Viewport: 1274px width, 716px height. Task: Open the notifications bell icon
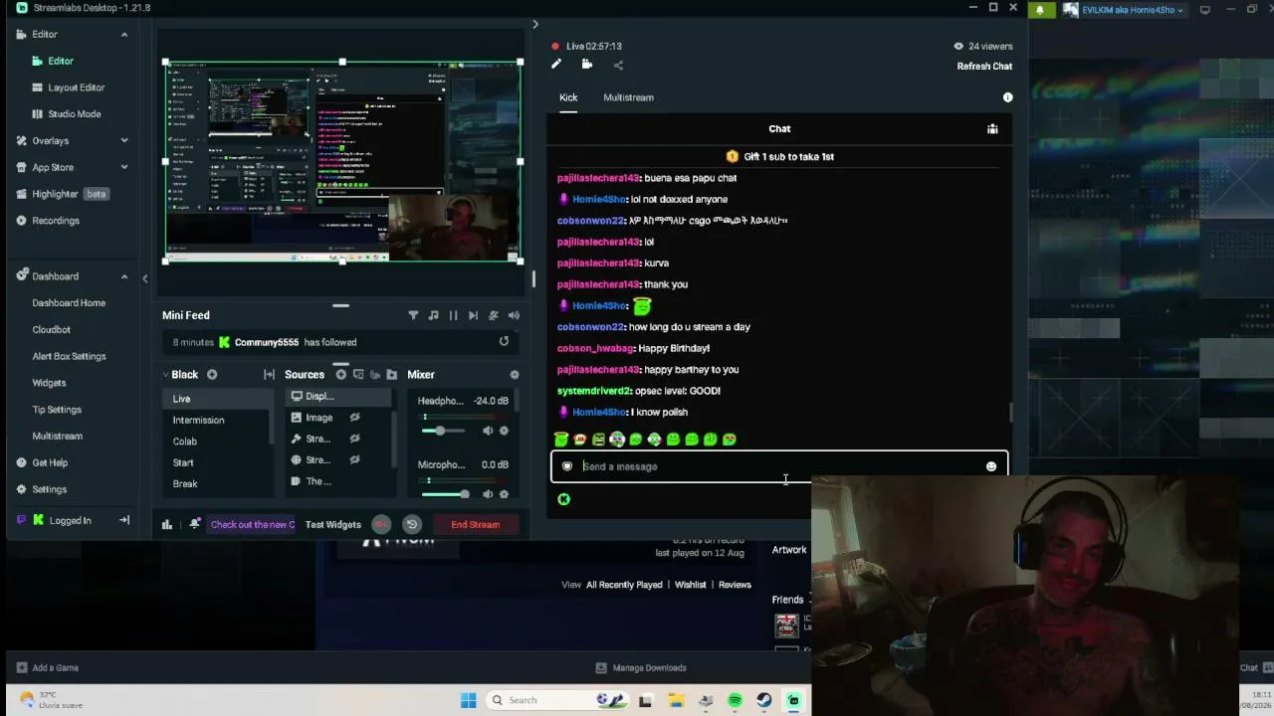[x=195, y=524]
